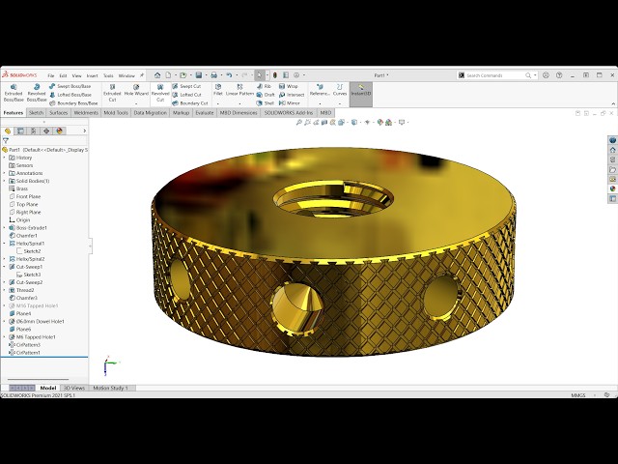Click the feature tree filter icon
Image resolution: width=618 pixels, height=464 pixels.
(6, 140)
